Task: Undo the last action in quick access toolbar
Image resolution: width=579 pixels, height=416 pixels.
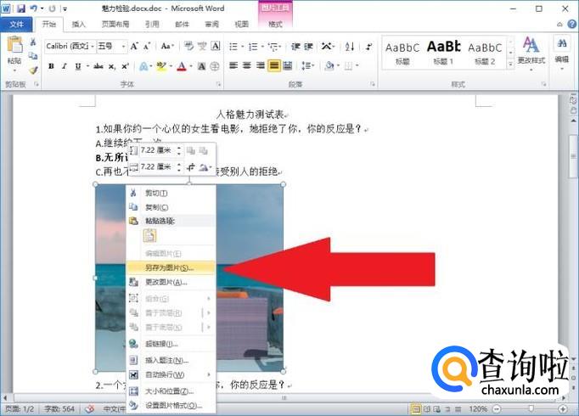Action: pos(34,8)
